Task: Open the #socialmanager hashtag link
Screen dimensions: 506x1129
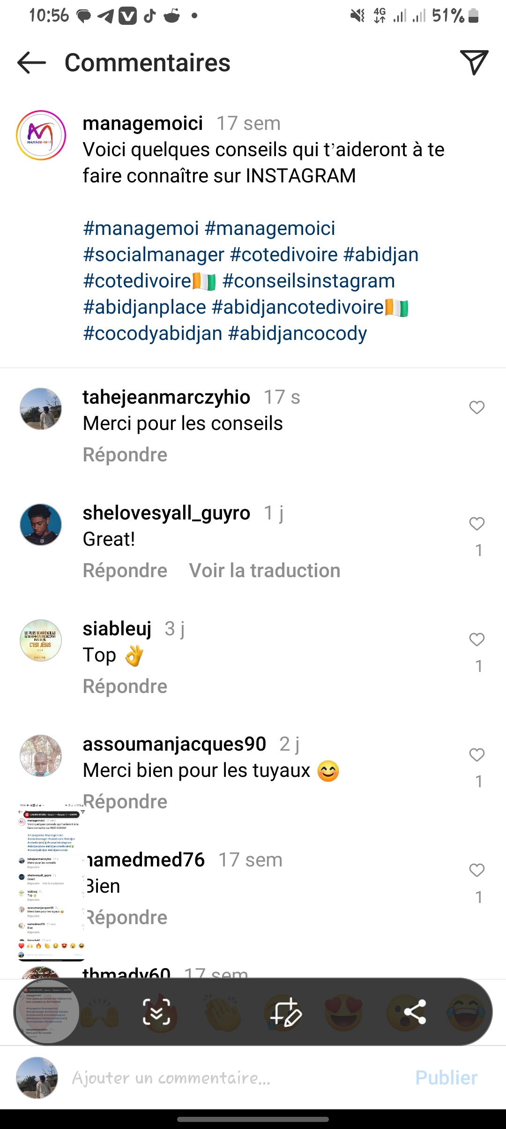Action: click(154, 255)
